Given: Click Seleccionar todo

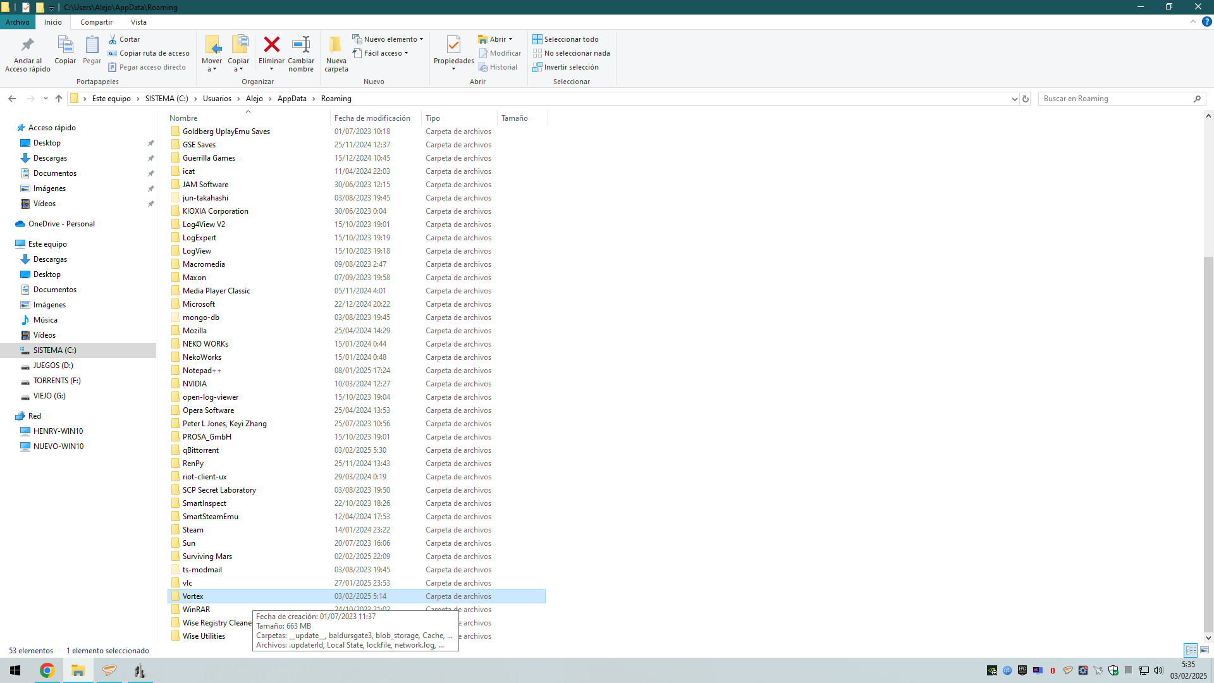Looking at the screenshot, I should click(x=565, y=39).
